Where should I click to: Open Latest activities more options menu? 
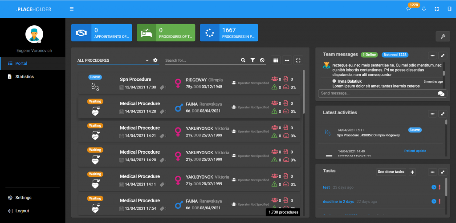(x=432, y=114)
